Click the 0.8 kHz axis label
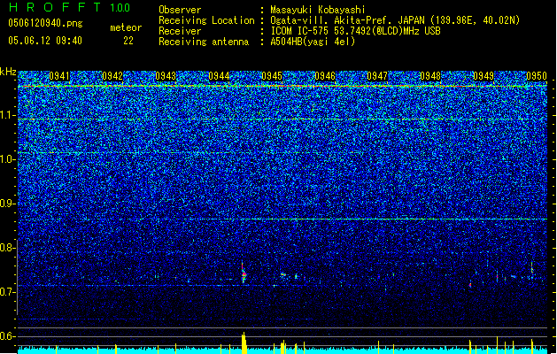This screenshot has height=354, width=557. pyautogui.click(x=8, y=248)
